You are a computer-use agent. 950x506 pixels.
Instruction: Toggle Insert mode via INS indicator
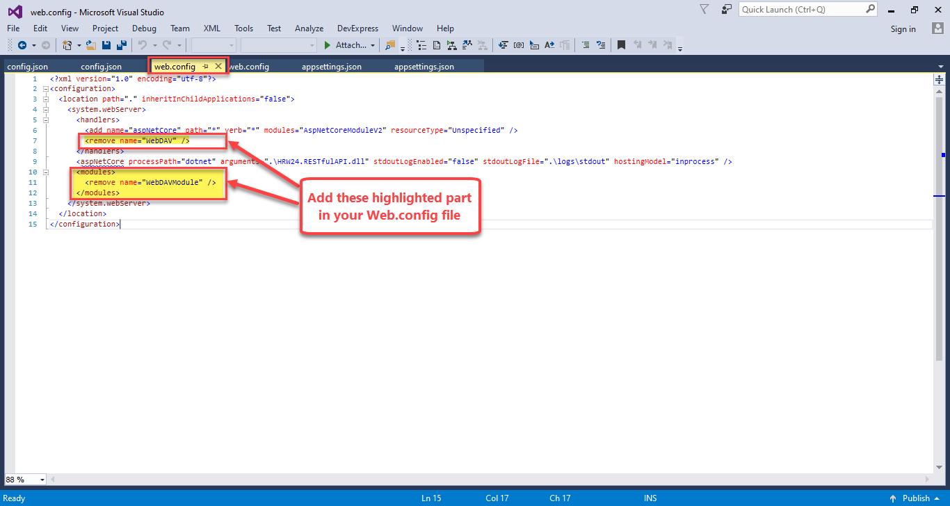(x=650, y=498)
